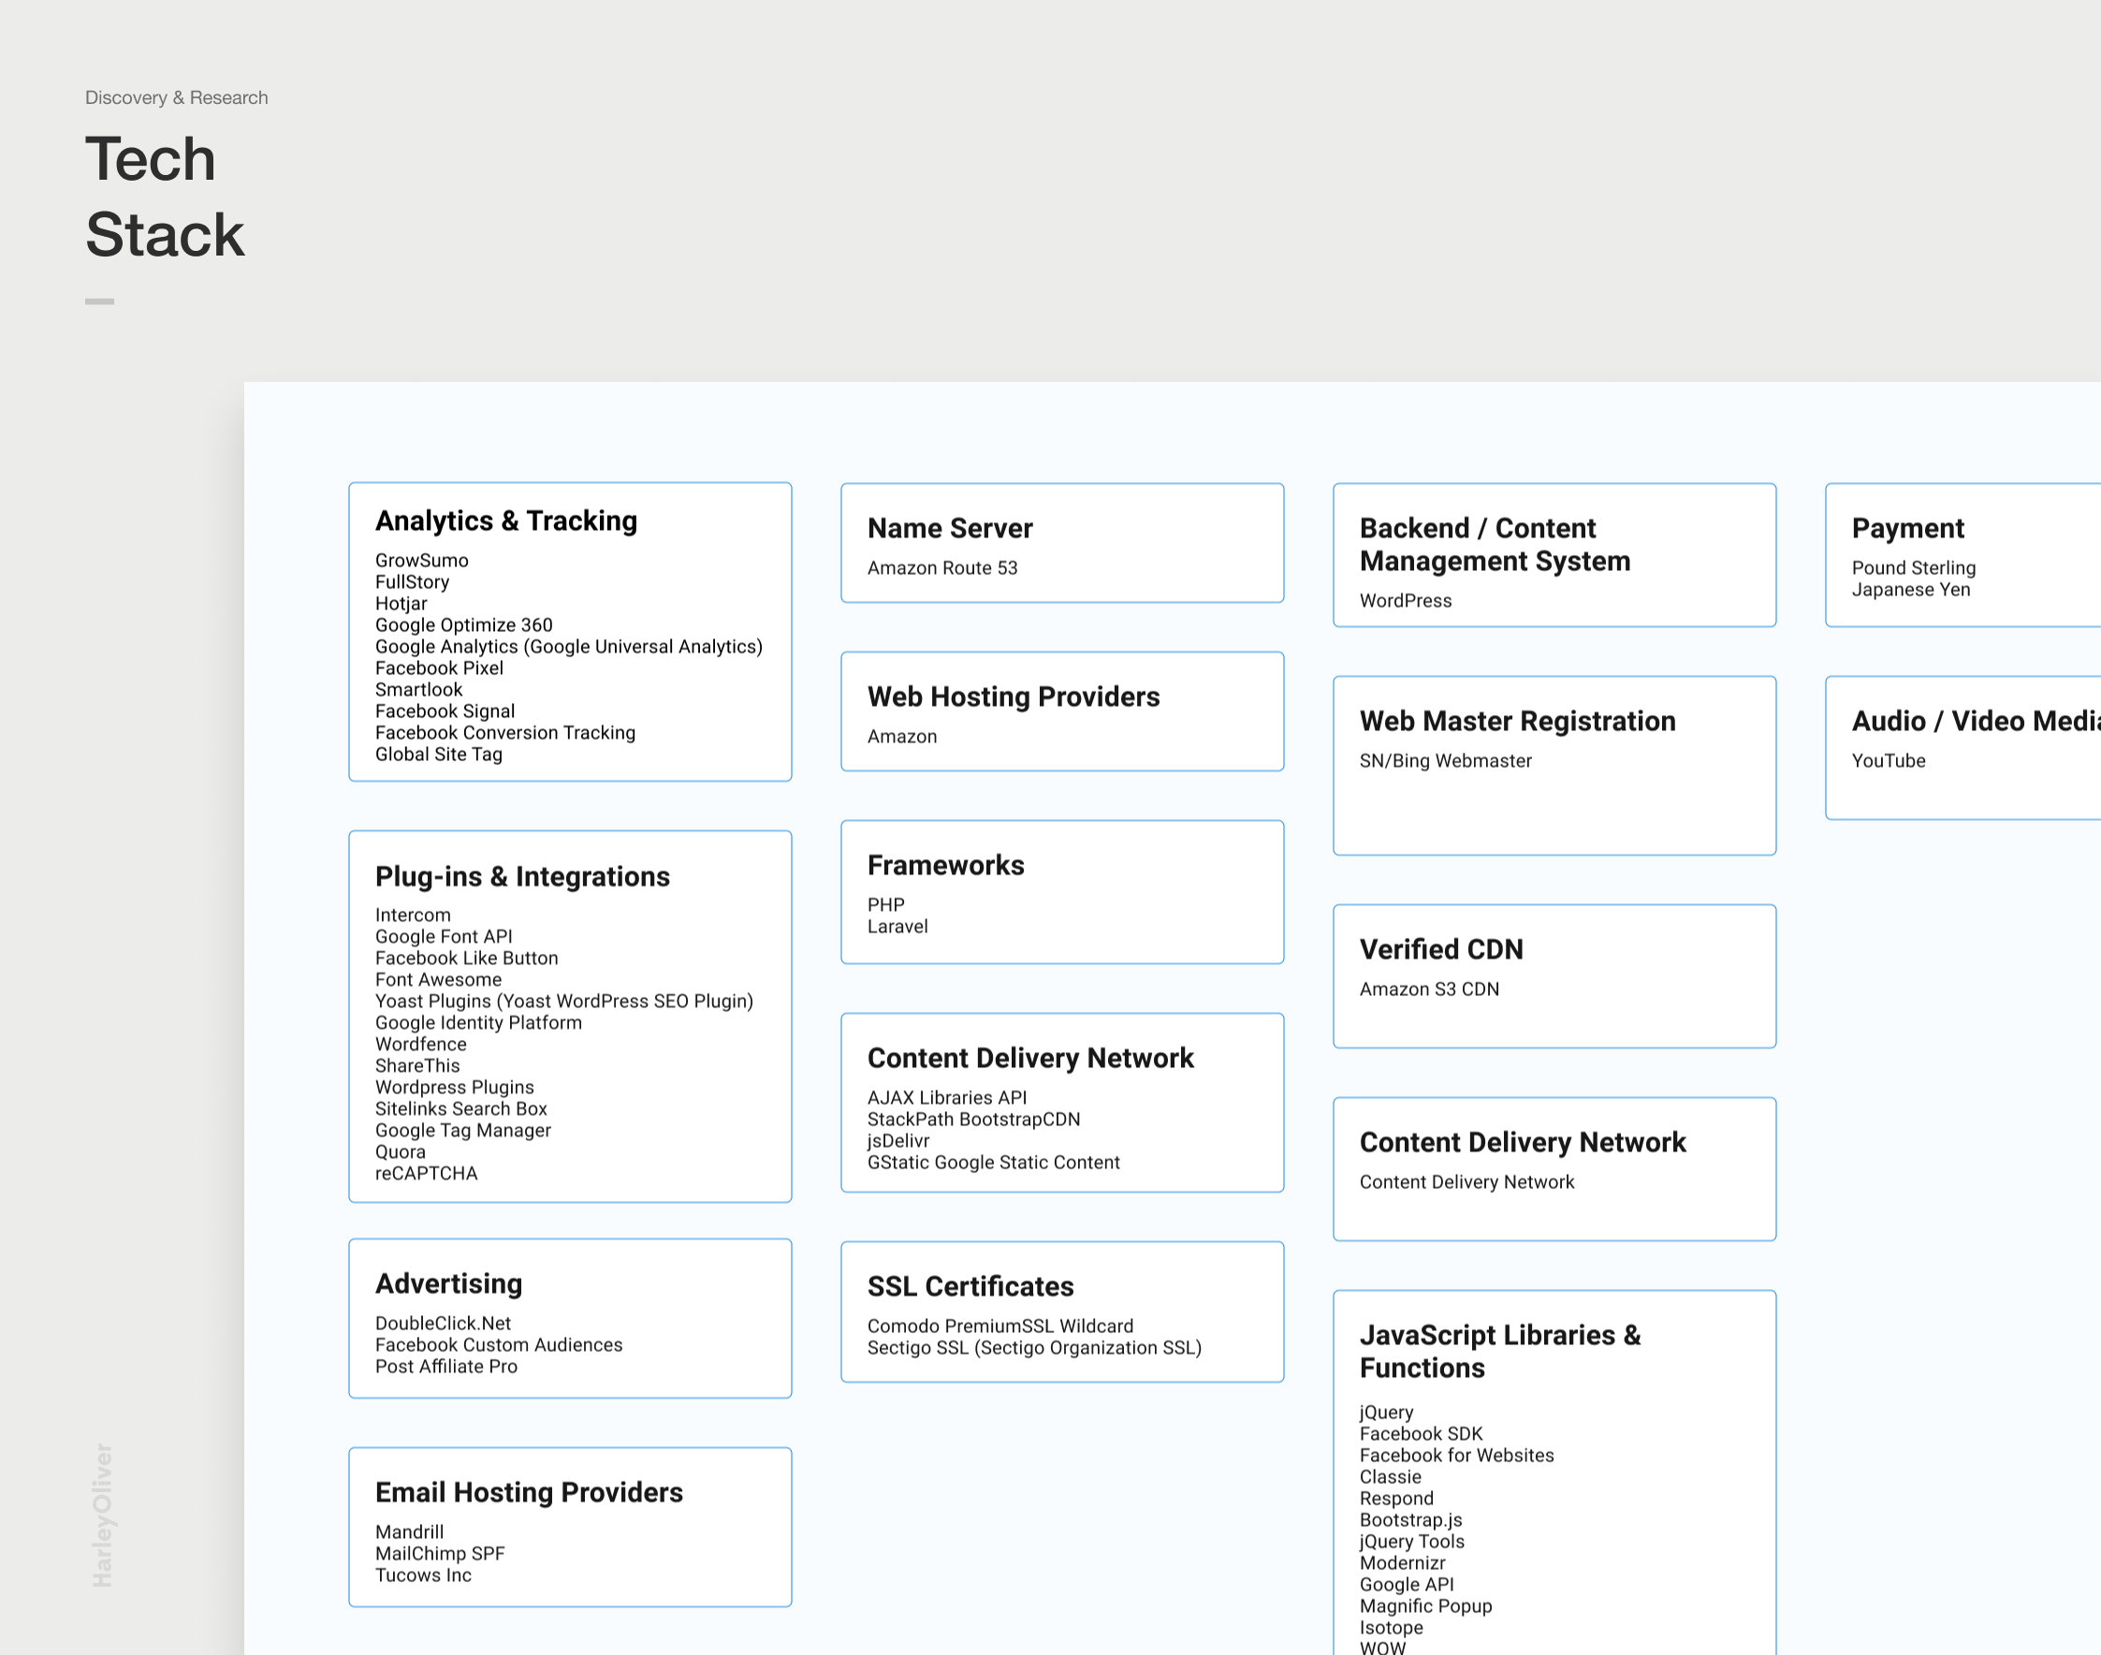Click the Name Server card heading

click(949, 529)
